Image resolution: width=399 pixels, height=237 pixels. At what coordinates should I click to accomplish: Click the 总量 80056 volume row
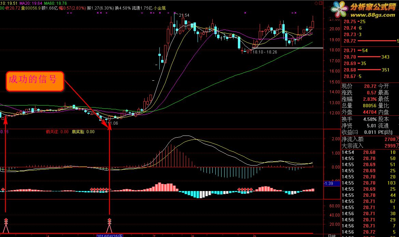pos(359,106)
